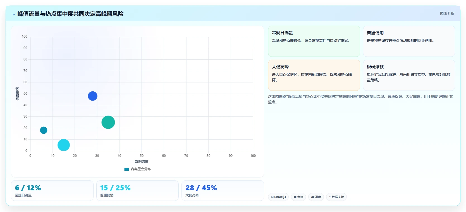Select the 普通促销 info card
Screen dimensions: 466x212
409,41
